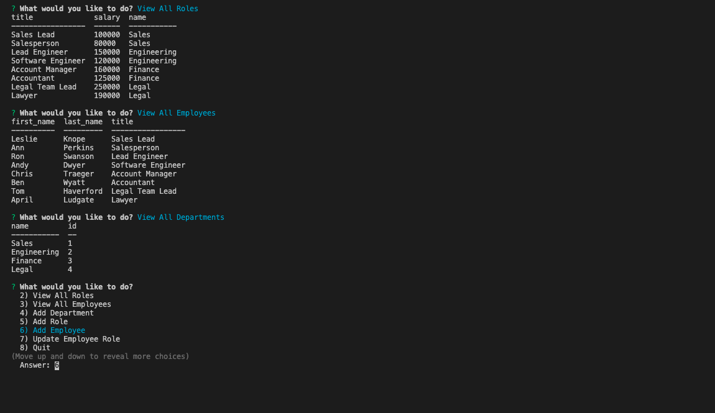Click the cyan "View All Departments" answer text
715x413 pixels.
point(180,217)
